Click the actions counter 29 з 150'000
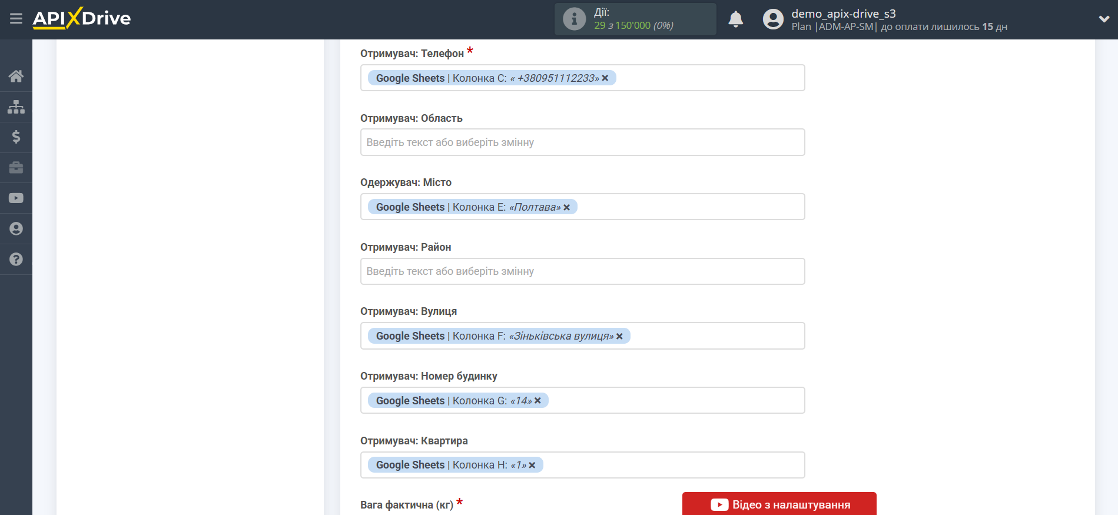The width and height of the screenshot is (1118, 515). (633, 25)
